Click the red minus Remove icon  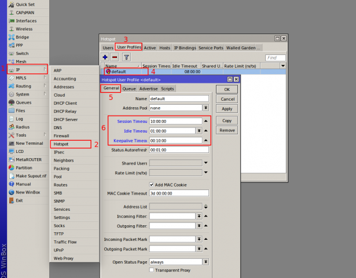(115, 57)
